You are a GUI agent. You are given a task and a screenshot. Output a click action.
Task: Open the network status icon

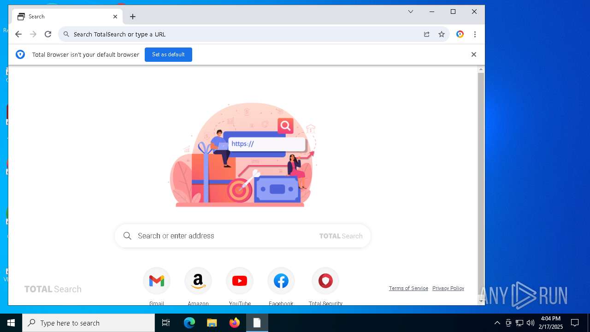tap(519, 323)
